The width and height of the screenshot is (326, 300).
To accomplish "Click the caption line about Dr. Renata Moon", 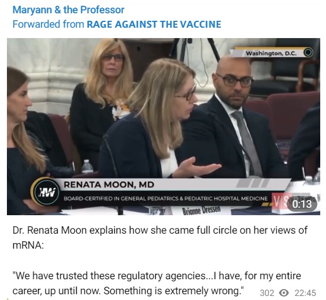I will [x=160, y=230].
